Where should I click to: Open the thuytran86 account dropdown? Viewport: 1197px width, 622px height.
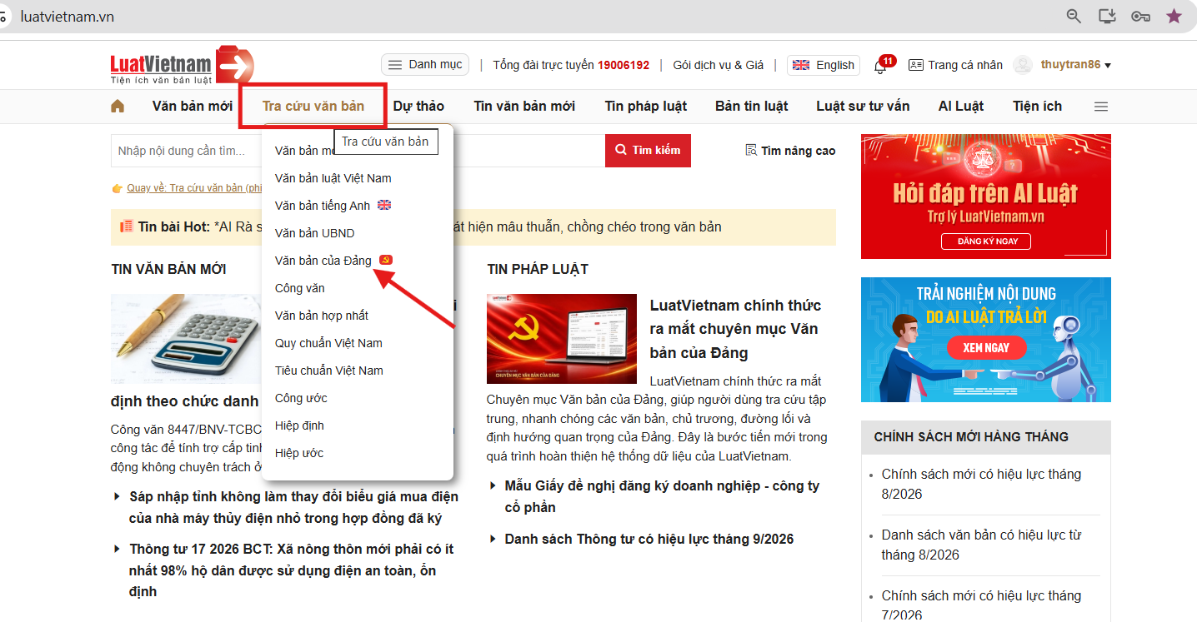[1076, 65]
